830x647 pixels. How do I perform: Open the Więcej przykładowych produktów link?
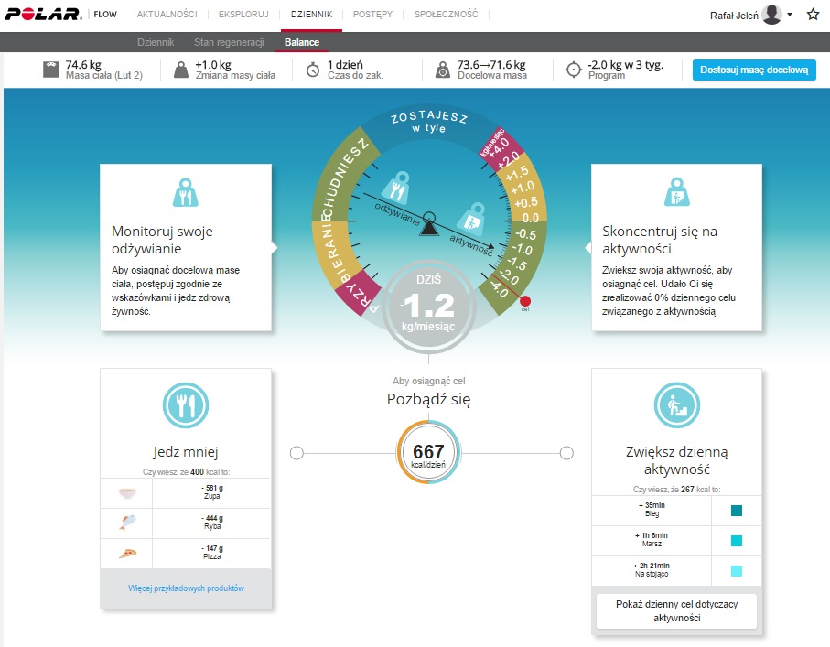[x=186, y=588]
